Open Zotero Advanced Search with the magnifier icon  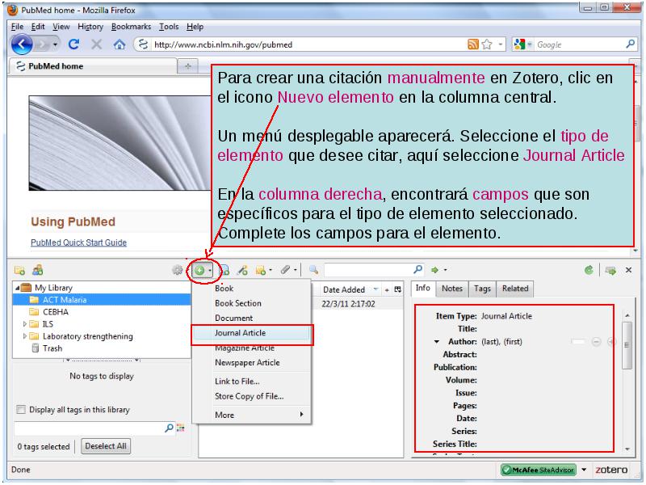[x=313, y=270]
